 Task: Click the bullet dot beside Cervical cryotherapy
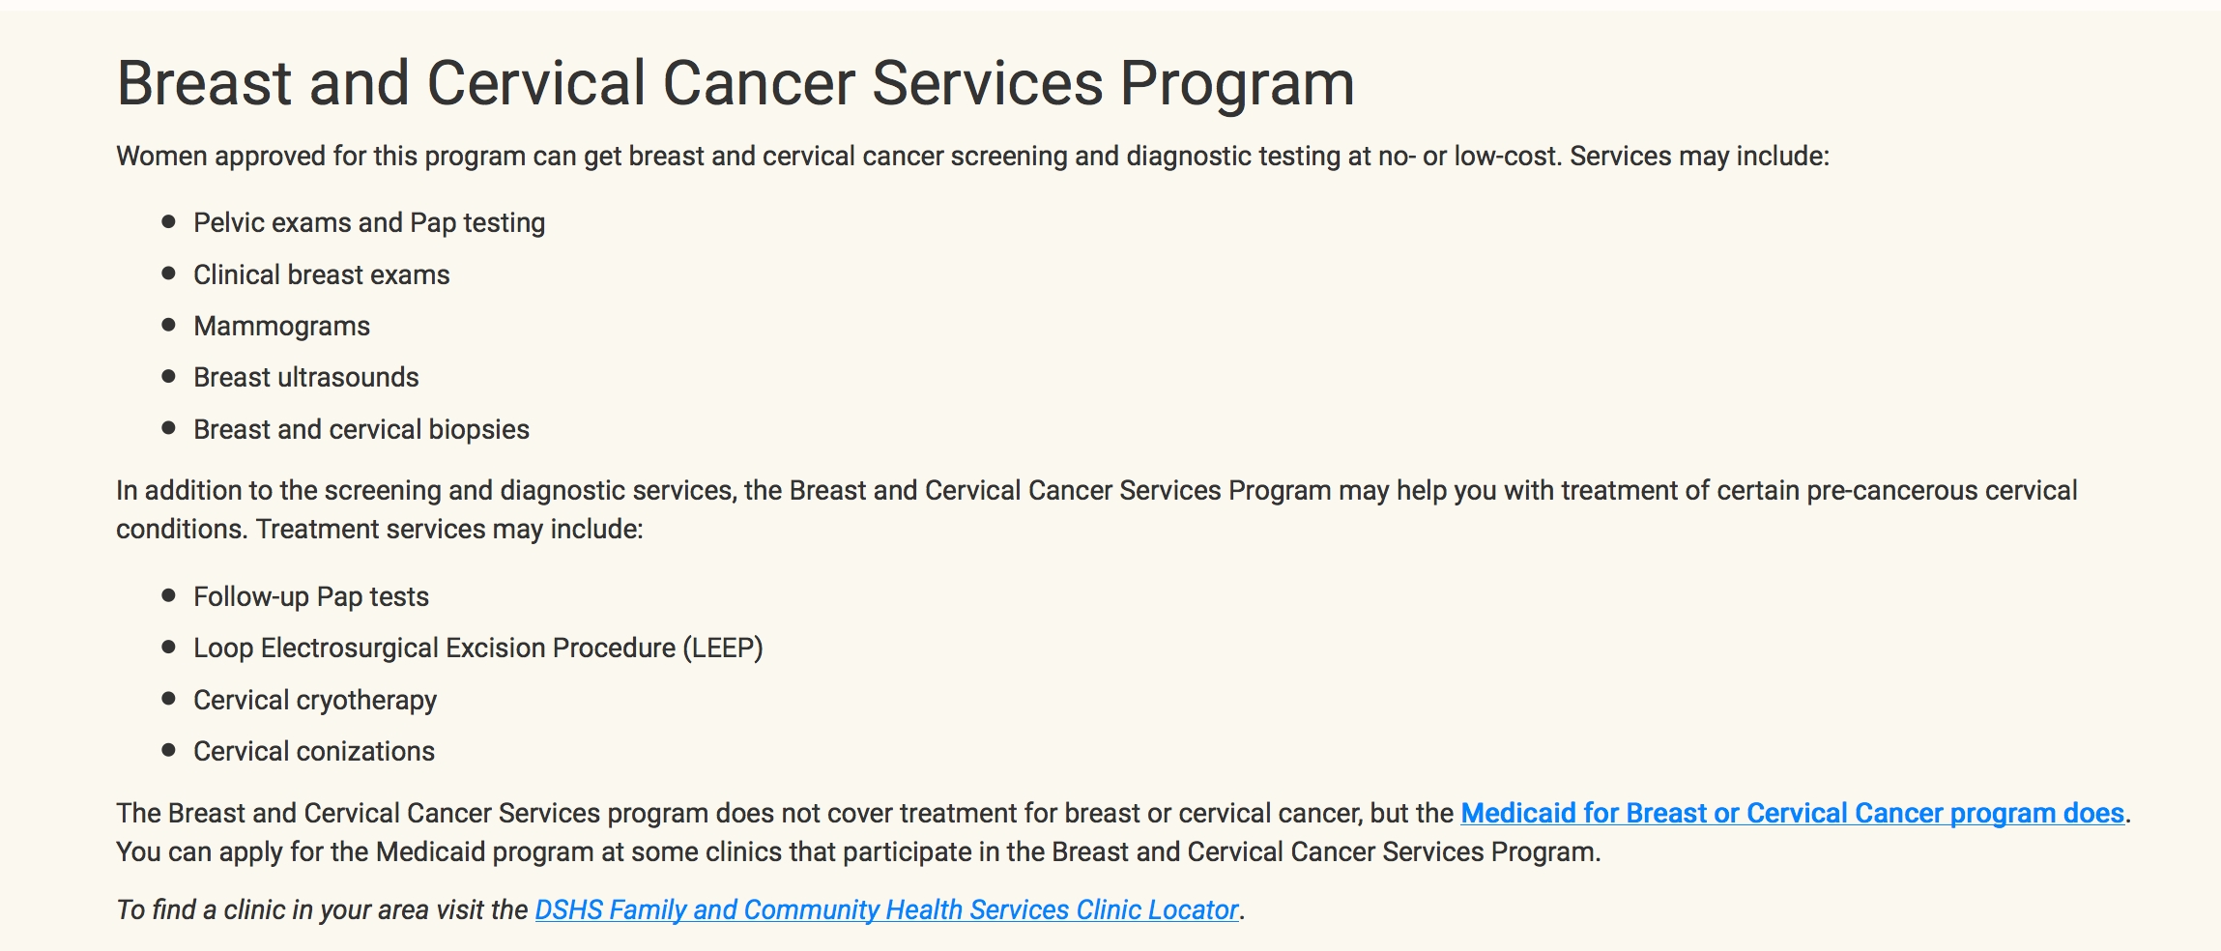tap(169, 698)
